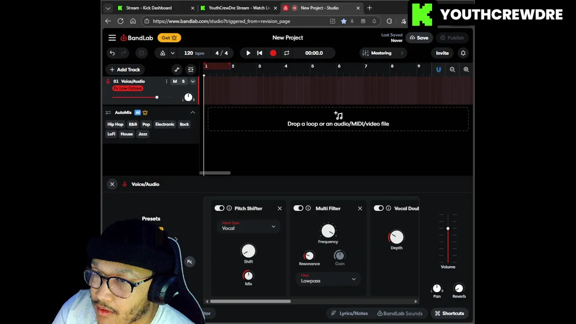This screenshot has width=576, height=324.
Task: Zoom in on the timeline
Action: [x=466, y=69]
